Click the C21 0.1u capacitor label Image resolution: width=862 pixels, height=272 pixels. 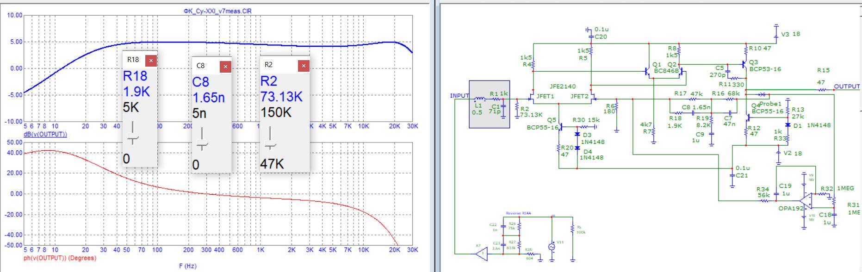tap(743, 172)
